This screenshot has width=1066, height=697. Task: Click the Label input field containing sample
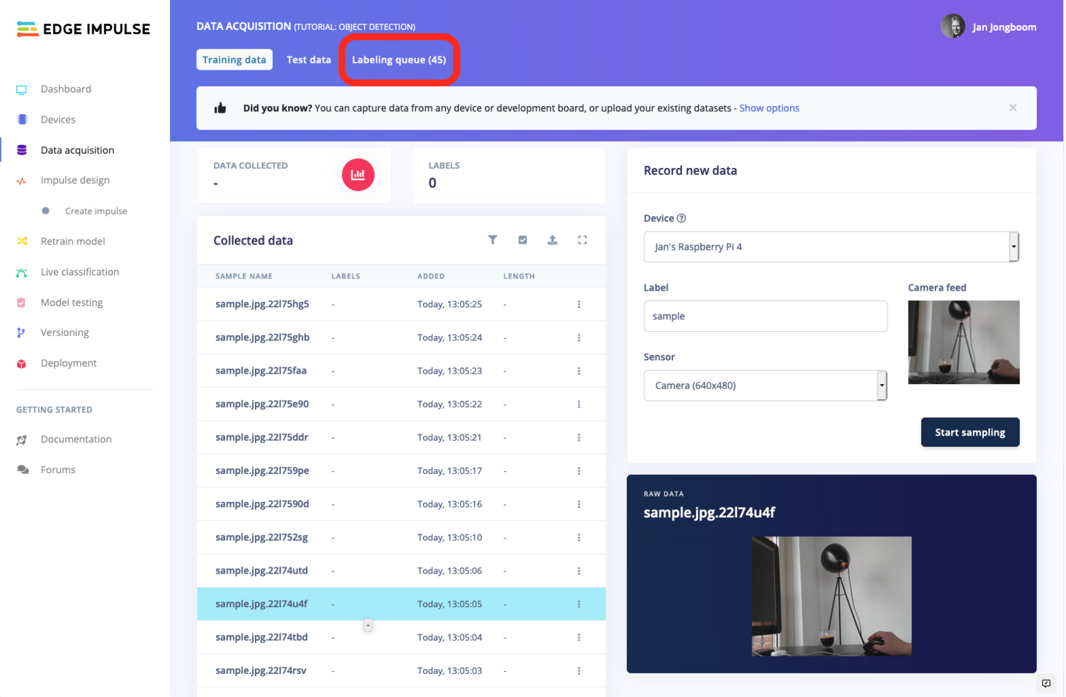tap(765, 316)
